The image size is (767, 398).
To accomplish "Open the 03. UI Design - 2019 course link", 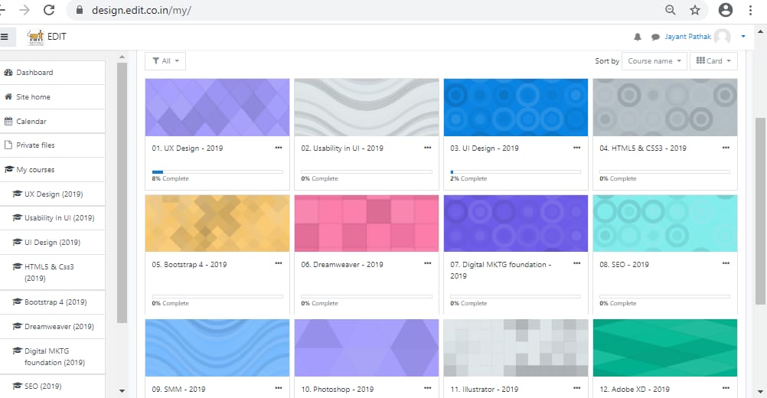I will (484, 148).
